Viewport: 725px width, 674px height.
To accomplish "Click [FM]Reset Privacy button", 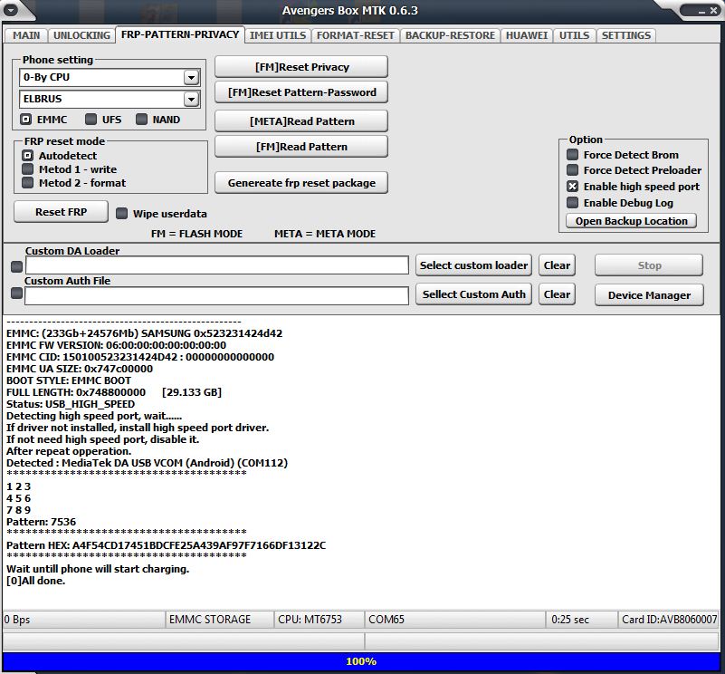I will 301,67.
